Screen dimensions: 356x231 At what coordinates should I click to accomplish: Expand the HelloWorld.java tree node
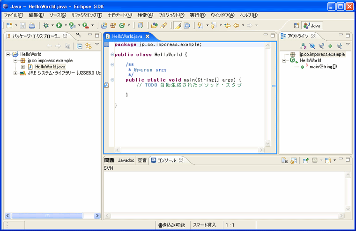tap(23, 67)
